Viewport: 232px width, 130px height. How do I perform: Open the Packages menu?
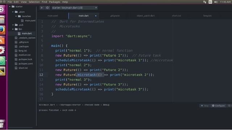click(55, 2)
